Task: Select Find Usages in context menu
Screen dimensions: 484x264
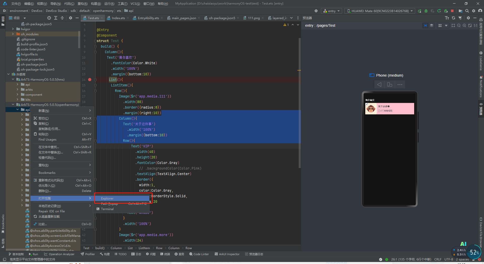Action: [62, 140]
